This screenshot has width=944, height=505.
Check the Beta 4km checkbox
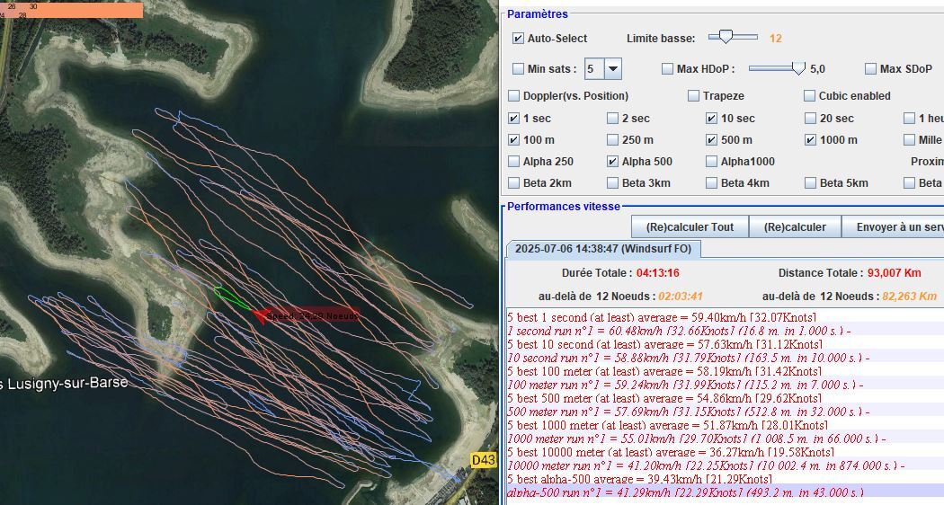(712, 183)
